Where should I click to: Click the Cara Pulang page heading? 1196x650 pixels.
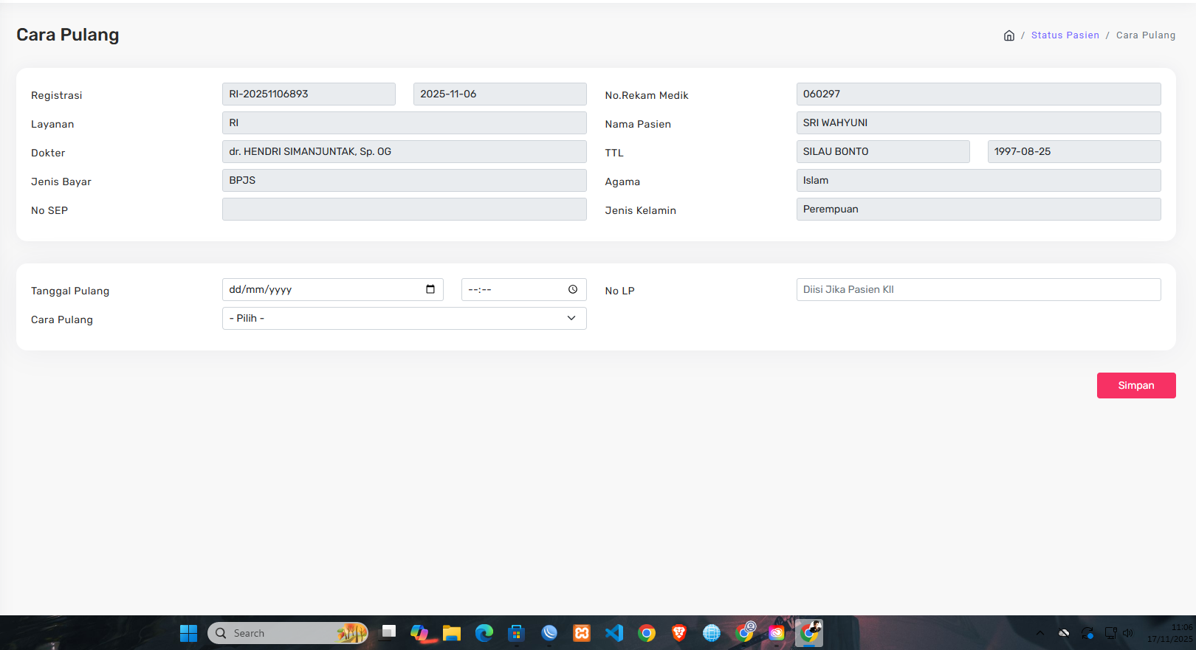point(68,35)
